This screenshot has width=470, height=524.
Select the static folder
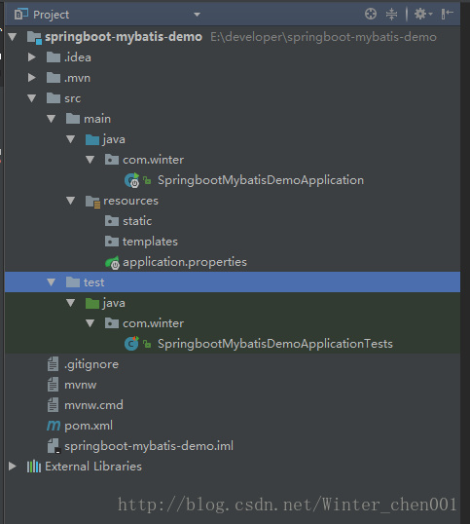(128, 221)
